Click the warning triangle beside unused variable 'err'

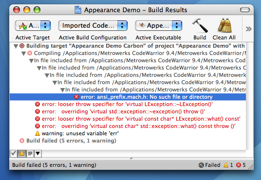coord(37,133)
